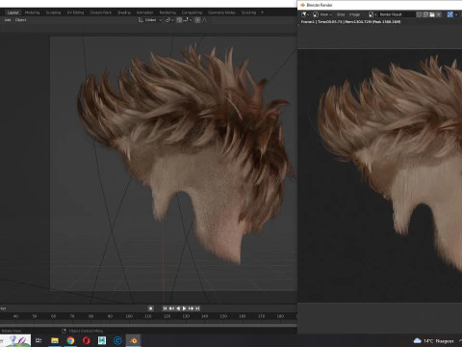This screenshot has width=462, height=347.
Task: Open the Modeling workspace tab
Action: pyautogui.click(x=32, y=13)
